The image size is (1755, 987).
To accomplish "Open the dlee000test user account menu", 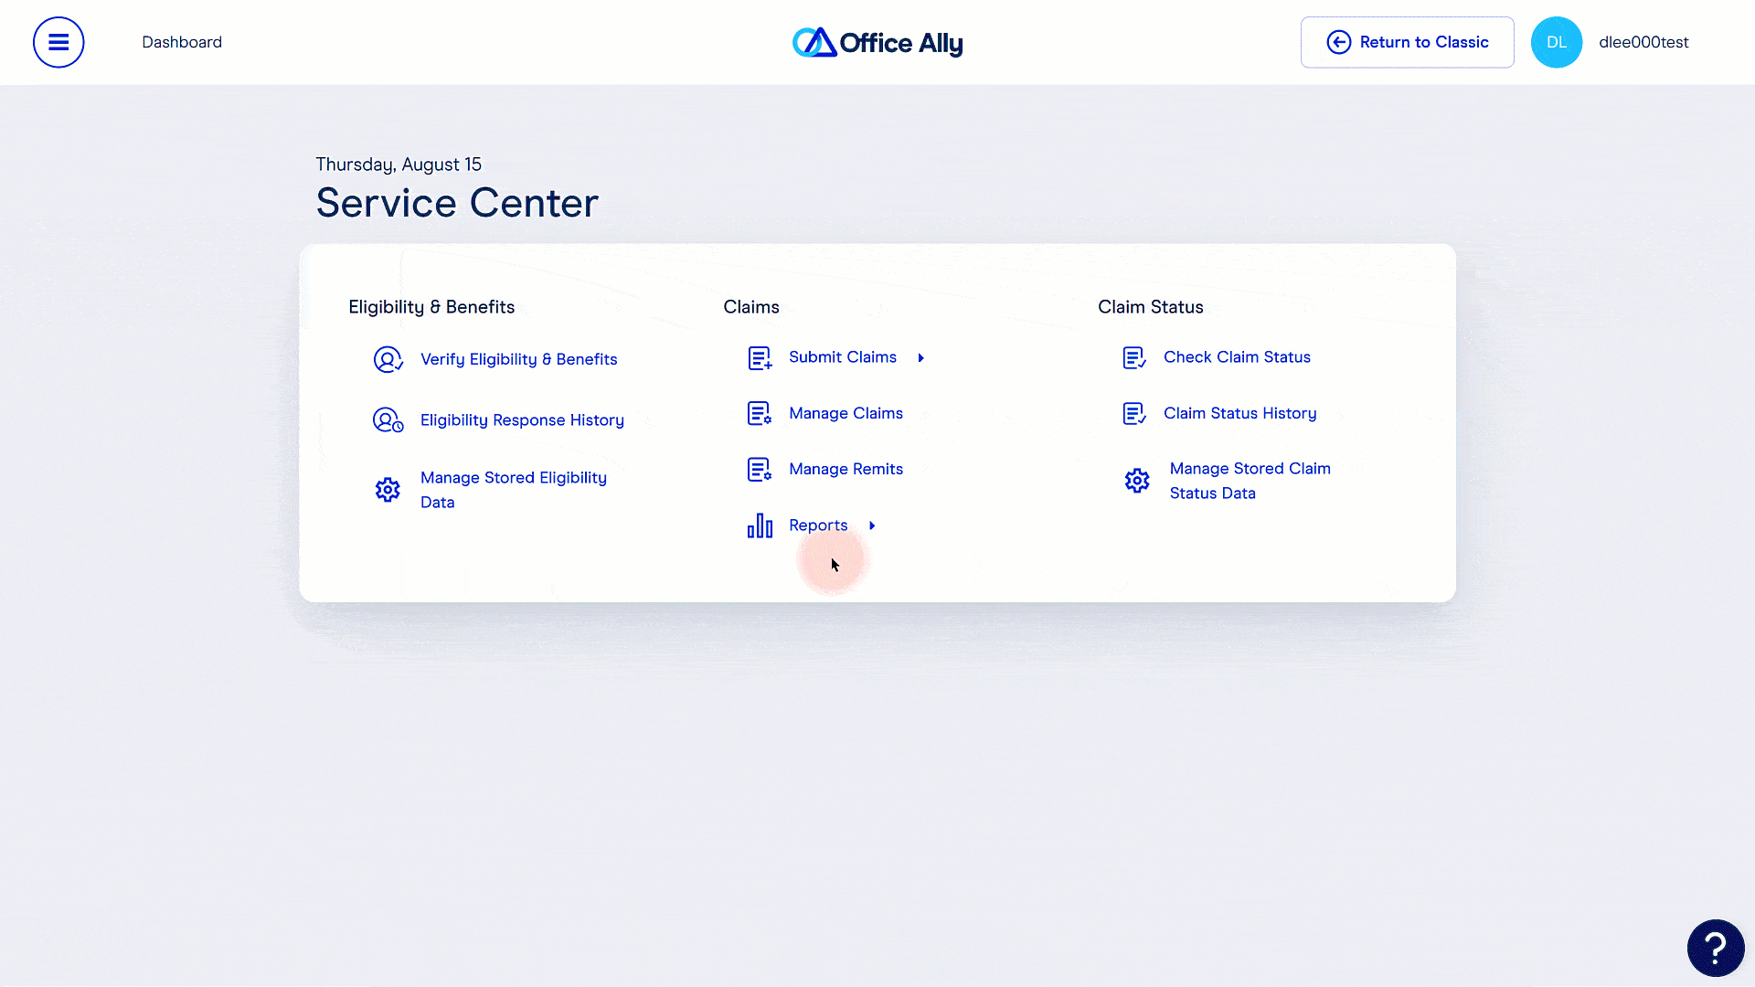I will click(x=1643, y=42).
